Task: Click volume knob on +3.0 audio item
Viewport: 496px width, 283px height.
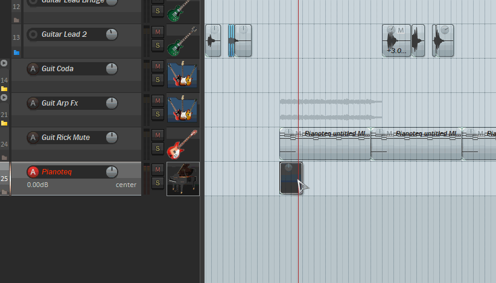Action: point(391,30)
